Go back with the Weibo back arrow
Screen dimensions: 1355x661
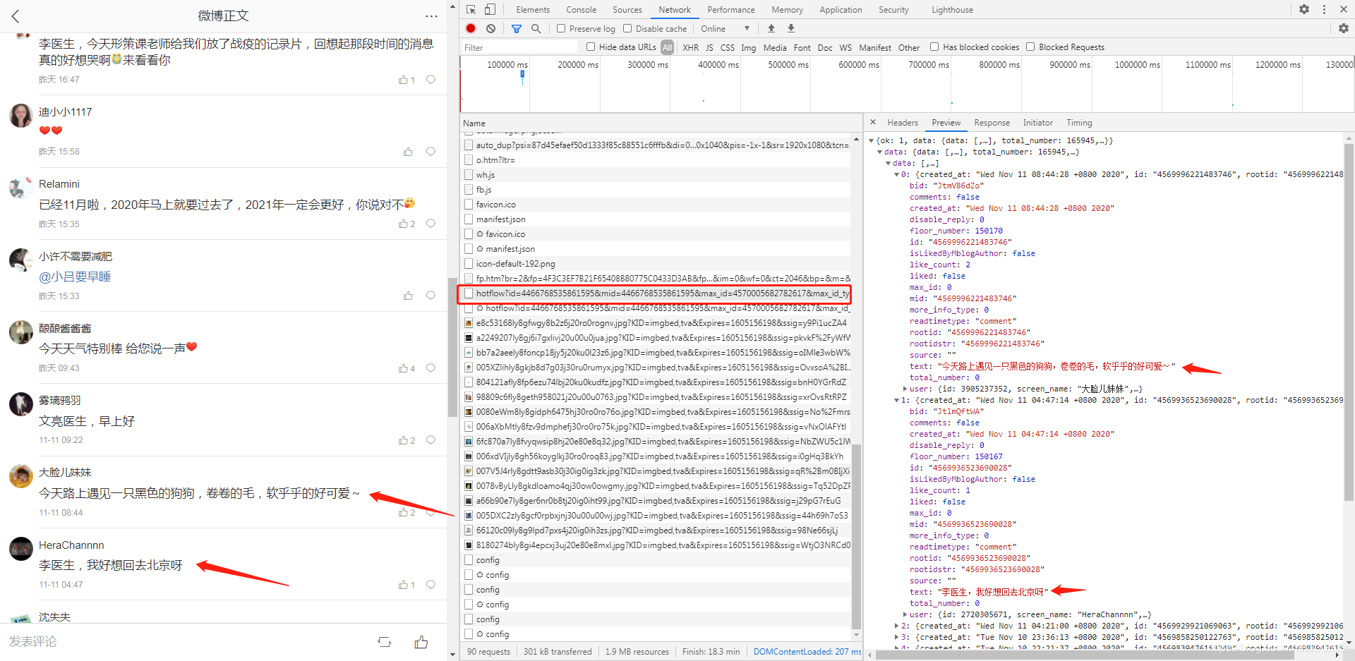(16, 16)
